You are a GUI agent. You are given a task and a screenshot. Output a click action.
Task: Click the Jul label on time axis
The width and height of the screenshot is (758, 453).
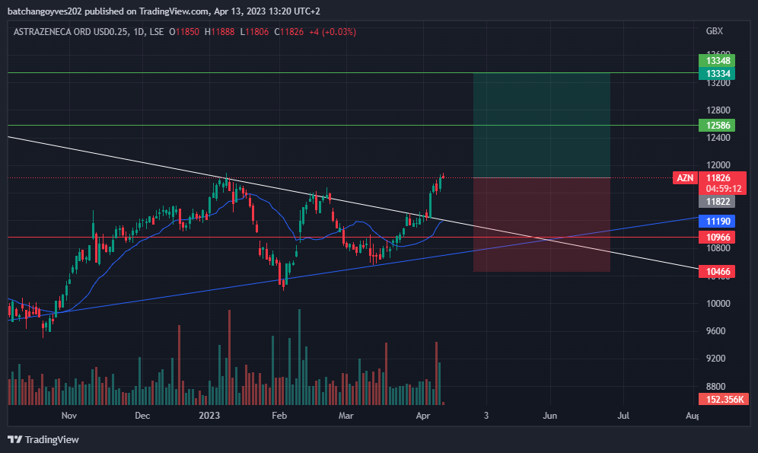coord(623,416)
